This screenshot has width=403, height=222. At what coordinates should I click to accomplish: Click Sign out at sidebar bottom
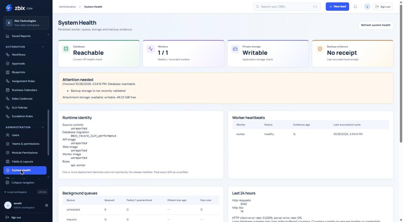[13, 217]
